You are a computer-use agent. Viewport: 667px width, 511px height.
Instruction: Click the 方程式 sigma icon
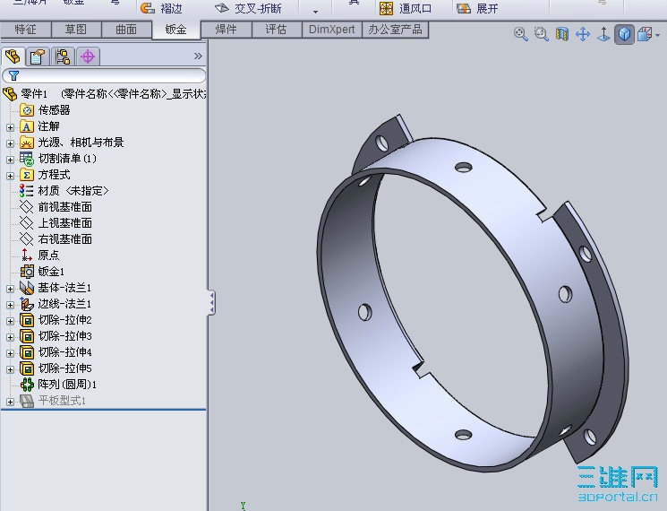click(x=27, y=175)
